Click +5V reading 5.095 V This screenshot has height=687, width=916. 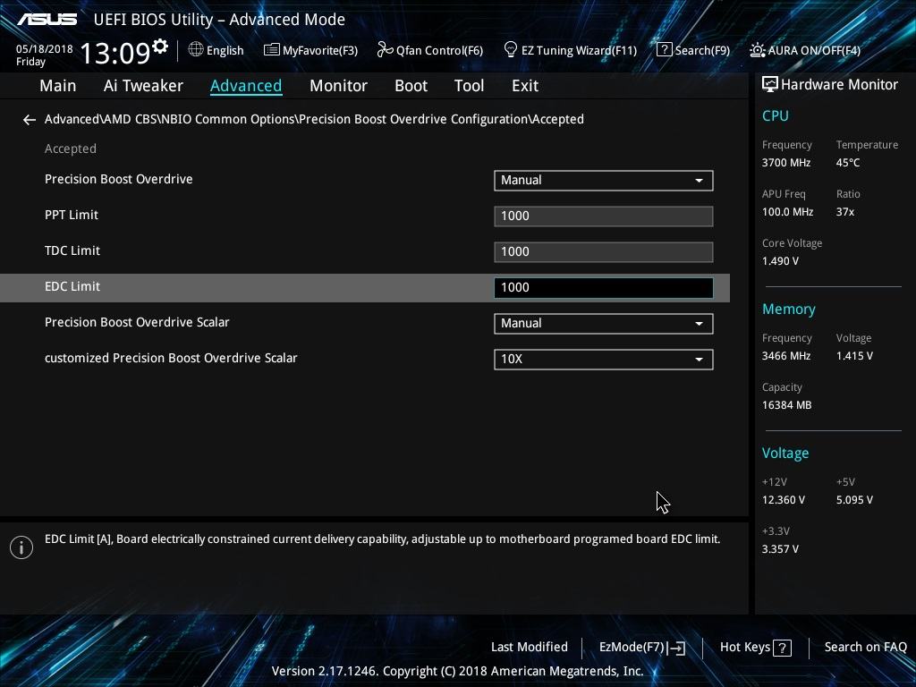click(x=854, y=500)
